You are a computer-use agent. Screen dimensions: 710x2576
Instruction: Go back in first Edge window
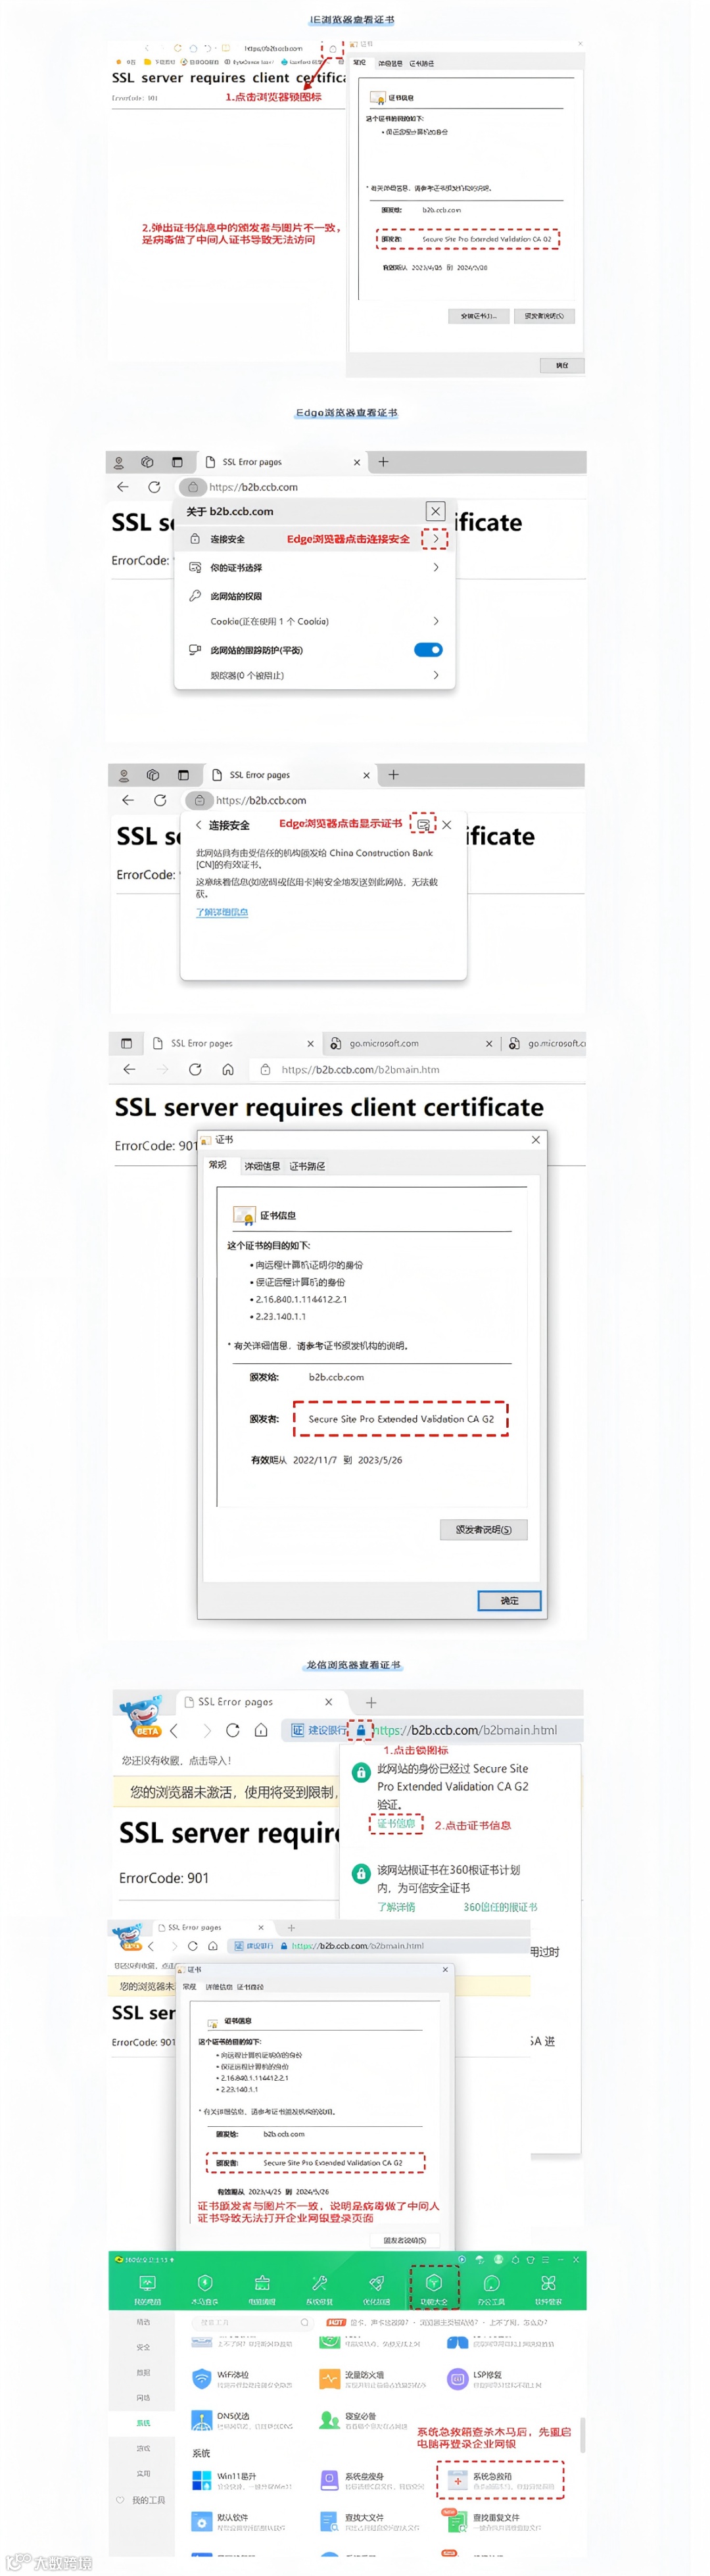click(122, 487)
